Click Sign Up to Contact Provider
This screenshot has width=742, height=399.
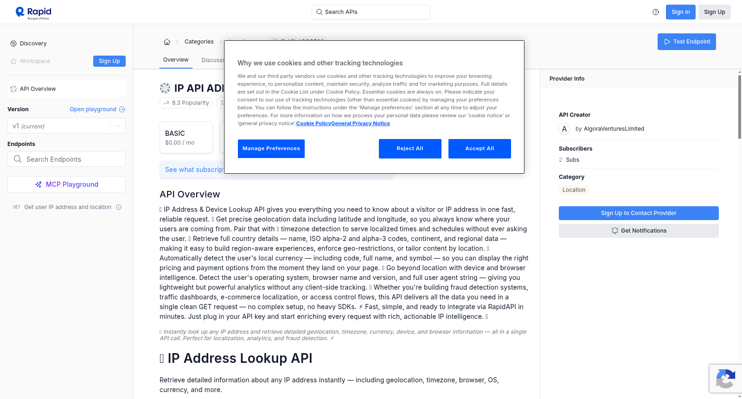pos(639,213)
